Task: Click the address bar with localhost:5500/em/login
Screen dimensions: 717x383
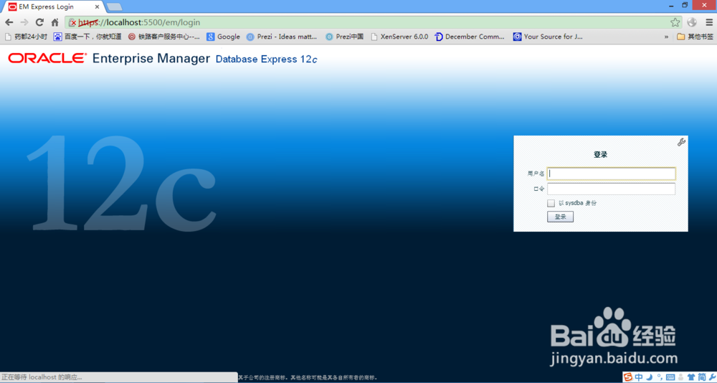Action: coord(373,22)
